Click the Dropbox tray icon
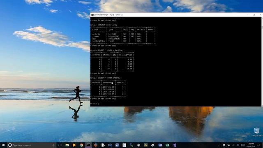This screenshot has width=263, height=148. pos(224,145)
